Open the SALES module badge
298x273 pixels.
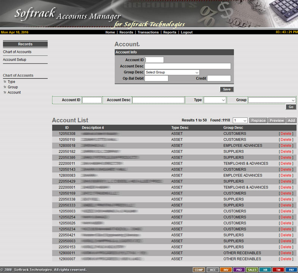click(252, 270)
